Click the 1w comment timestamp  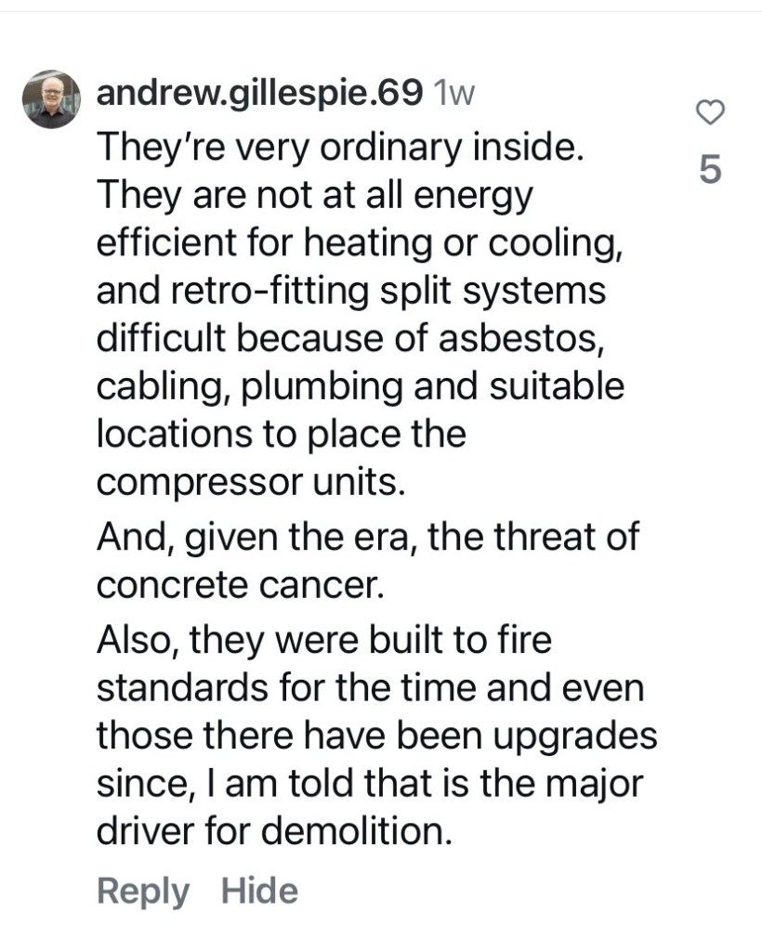pyautogui.click(x=454, y=94)
